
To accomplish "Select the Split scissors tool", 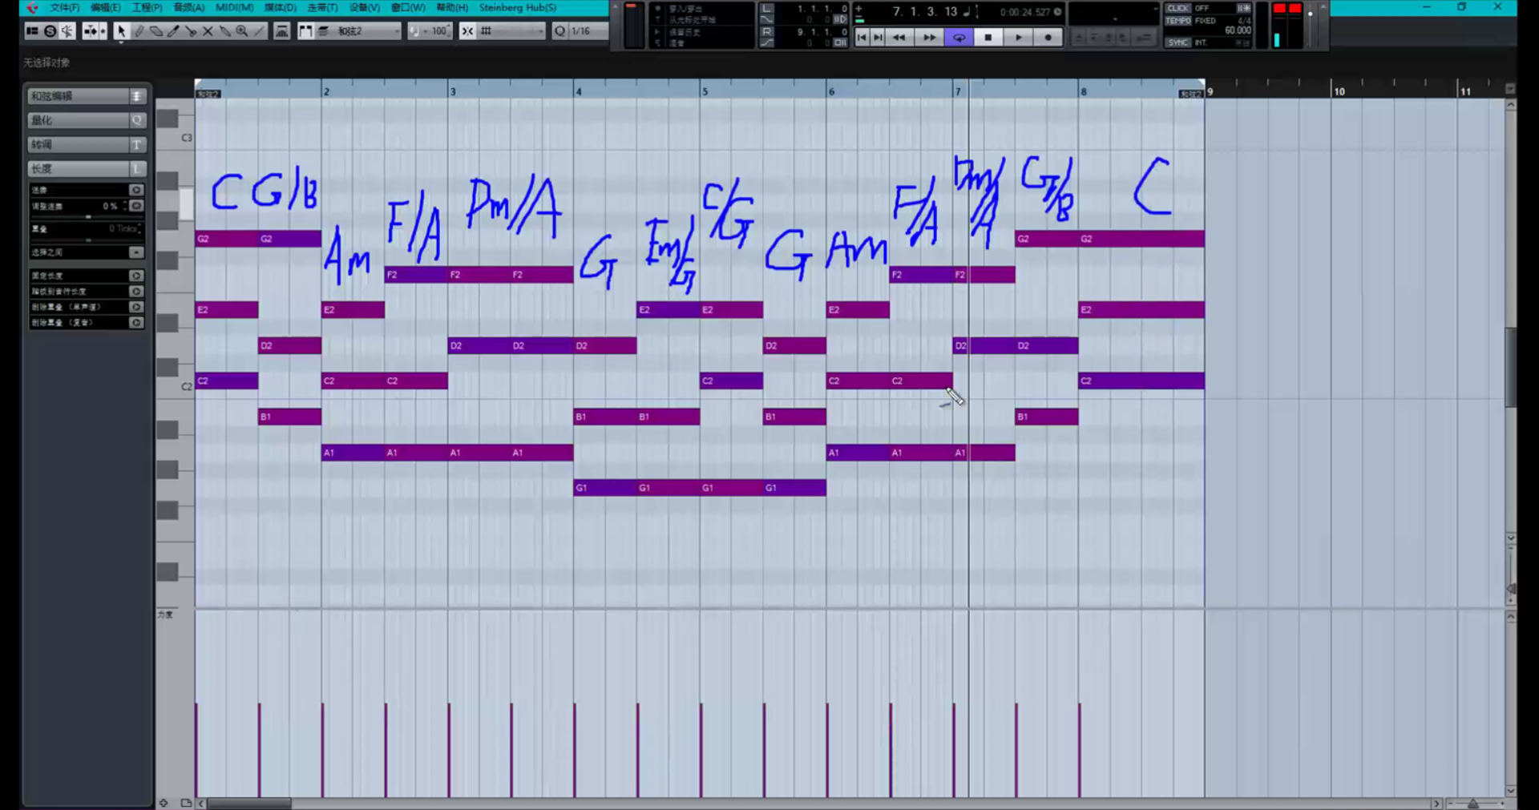I will [191, 31].
